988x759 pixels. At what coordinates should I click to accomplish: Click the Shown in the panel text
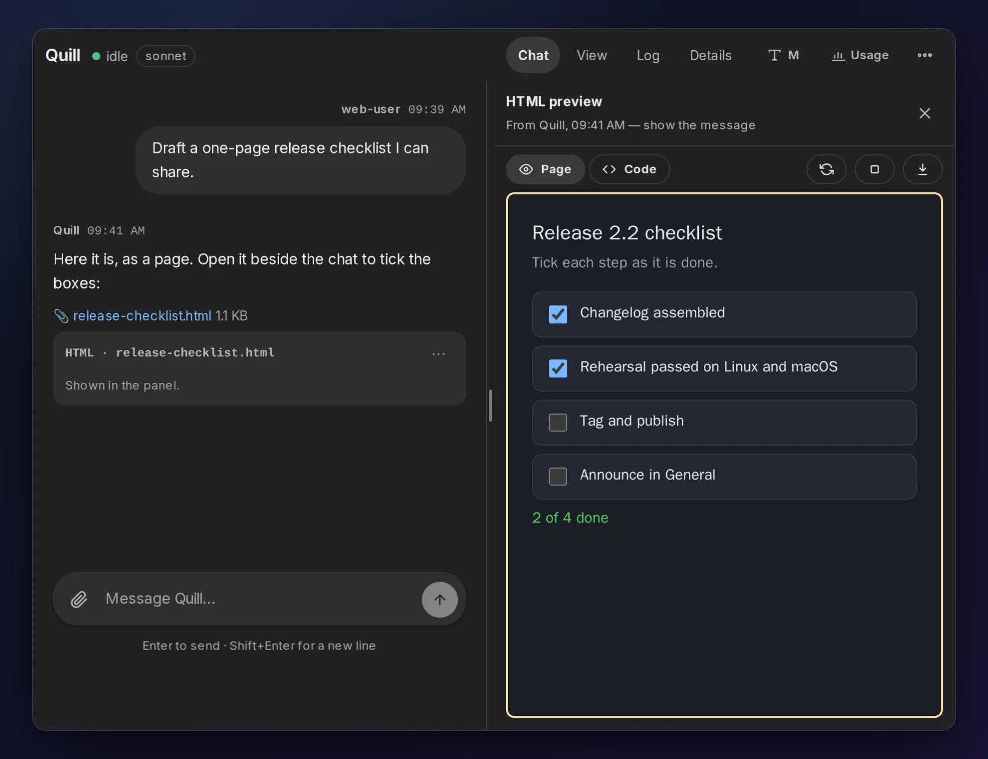(x=122, y=386)
